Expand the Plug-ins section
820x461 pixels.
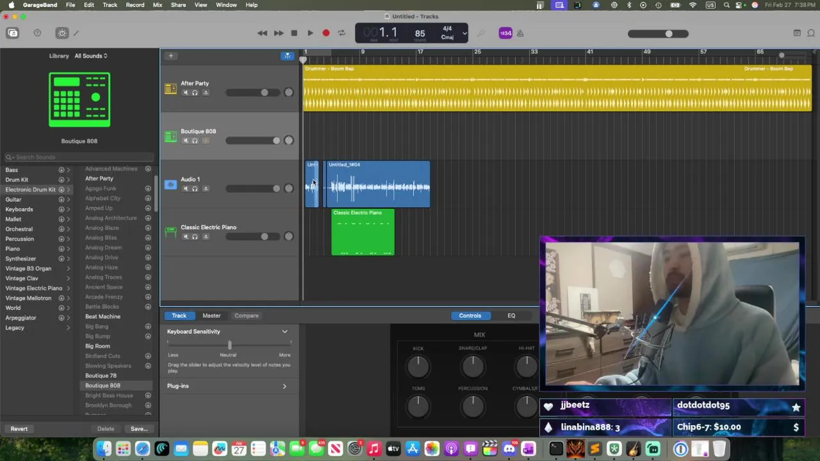(284, 386)
